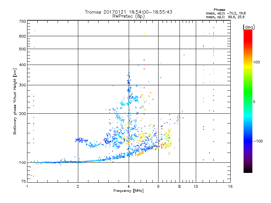The image size is (271, 203).
Task: Click the 75 km bottom axis label
Action: pos(24,181)
